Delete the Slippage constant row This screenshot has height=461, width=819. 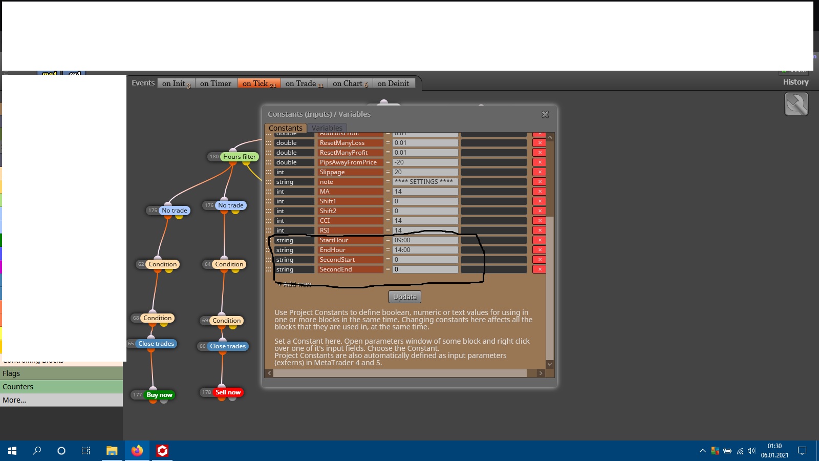tap(539, 172)
